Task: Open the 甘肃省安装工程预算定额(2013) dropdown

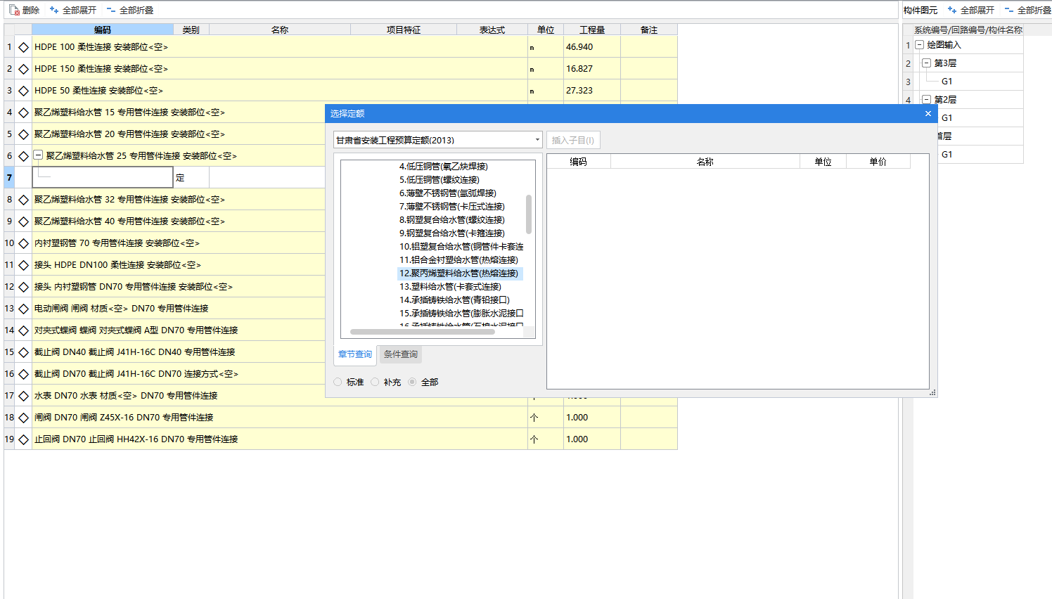Action: pyautogui.click(x=437, y=140)
